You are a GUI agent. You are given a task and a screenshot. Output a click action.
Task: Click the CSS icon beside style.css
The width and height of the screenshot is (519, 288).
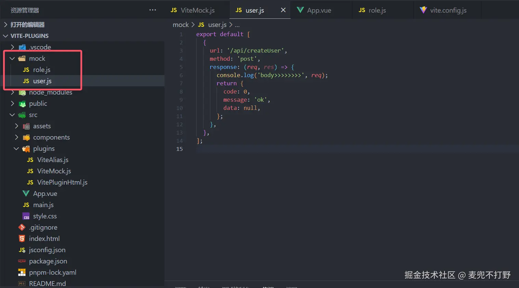click(x=26, y=216)
